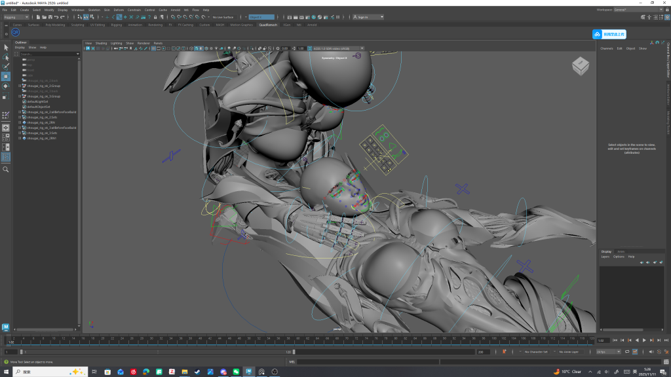Open the Display tab in layer editor
671x377 pixels.
coord(606,251)
